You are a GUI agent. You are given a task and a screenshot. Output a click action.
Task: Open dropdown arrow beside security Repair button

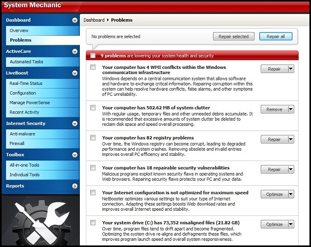(x=291, y=169)
